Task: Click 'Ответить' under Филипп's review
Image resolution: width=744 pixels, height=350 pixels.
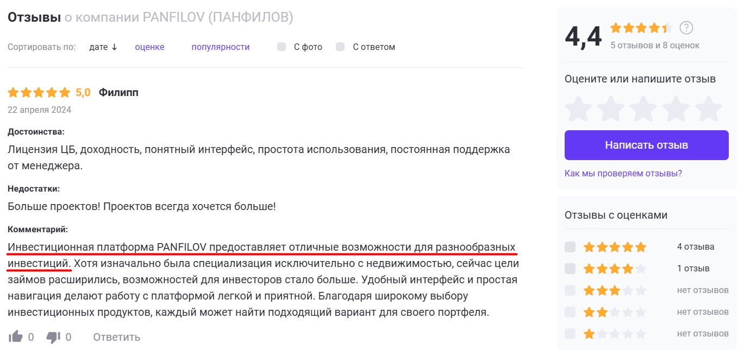Action: coord(116,337)
